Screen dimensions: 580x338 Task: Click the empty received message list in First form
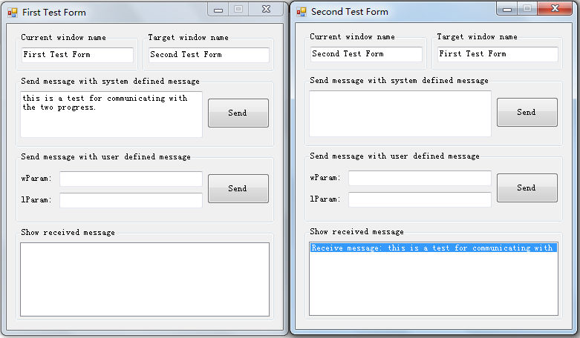coord(145,279)
